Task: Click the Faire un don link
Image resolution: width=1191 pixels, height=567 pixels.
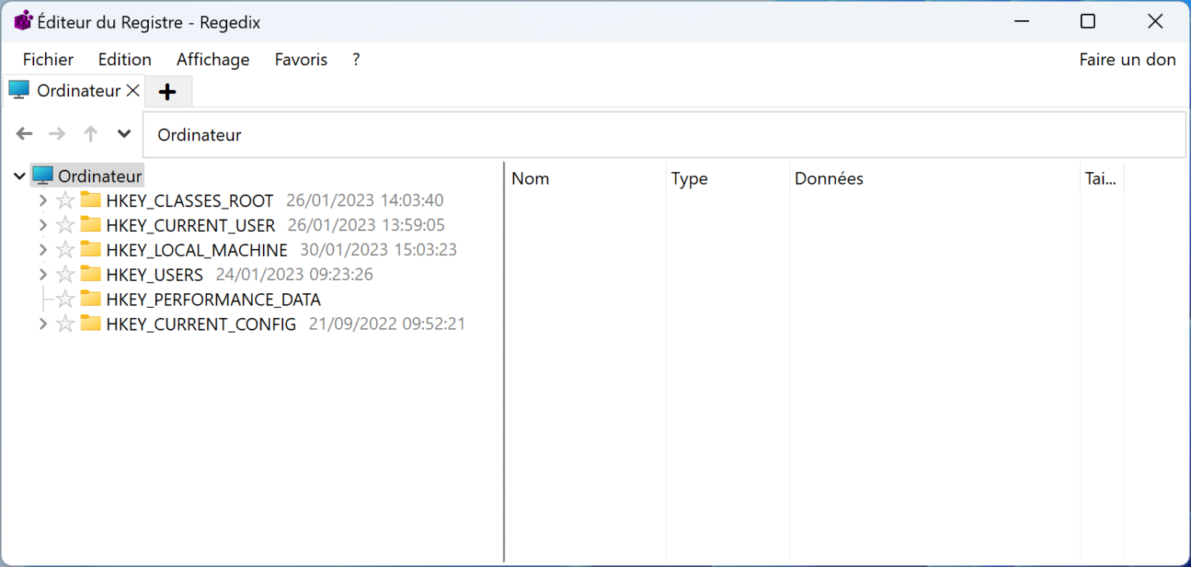Action: (x=1127, y=59)
